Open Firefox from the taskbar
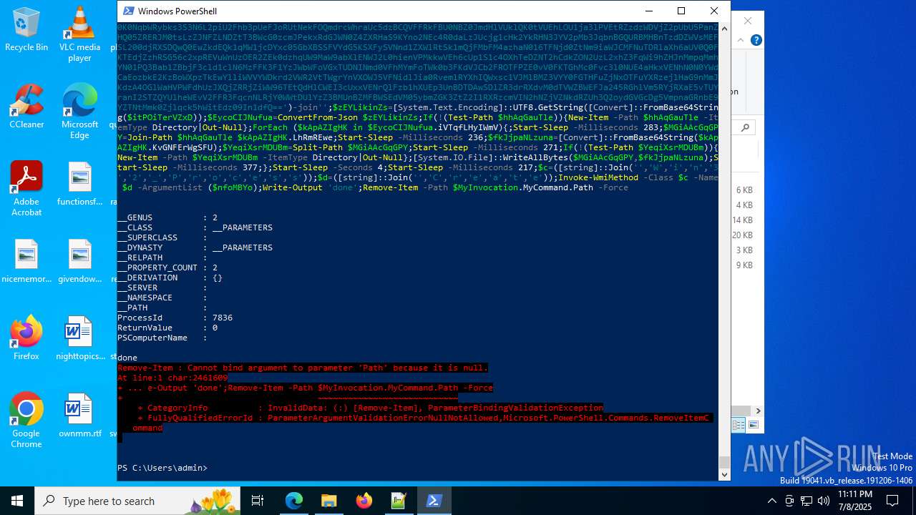Image resolution: width=916 pixels, height=515 pixels. coord(364,501)
